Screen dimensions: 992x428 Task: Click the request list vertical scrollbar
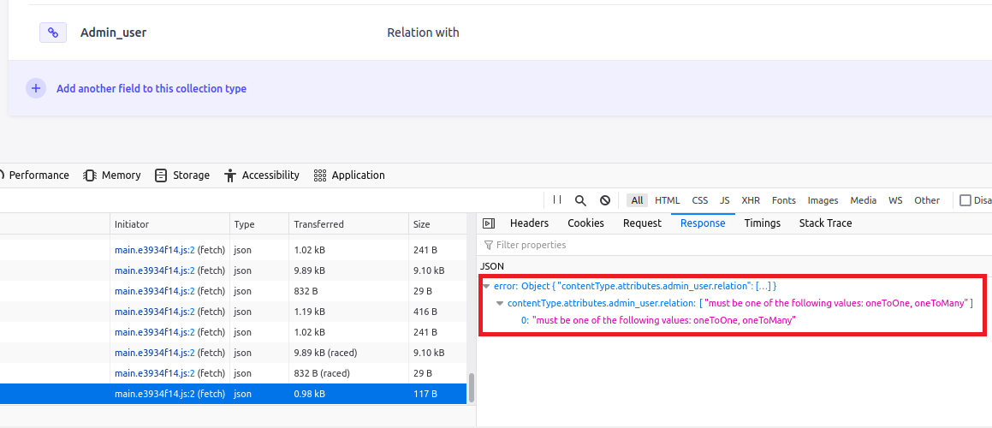[472, 388]
